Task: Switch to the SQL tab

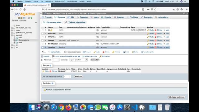Action: pyautogui.click(x=71, y=17)
